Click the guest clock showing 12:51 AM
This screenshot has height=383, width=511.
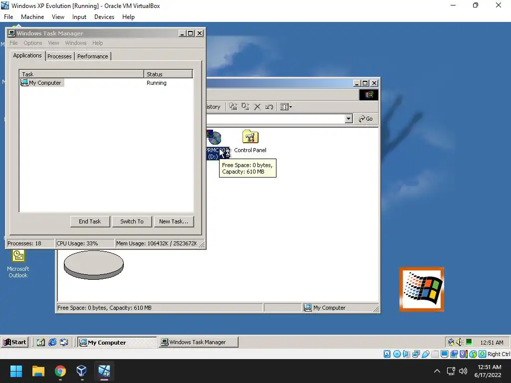coord(492,342)
